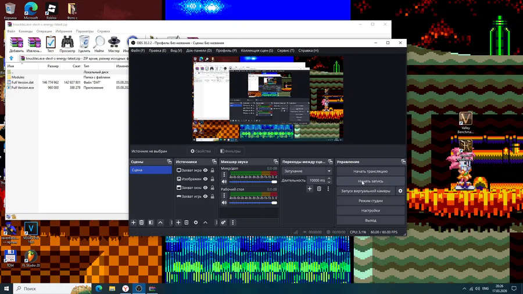
Task: Click Add icon in WinRAR toolbar
Action: pyautogui.click(x=16, y=44)
